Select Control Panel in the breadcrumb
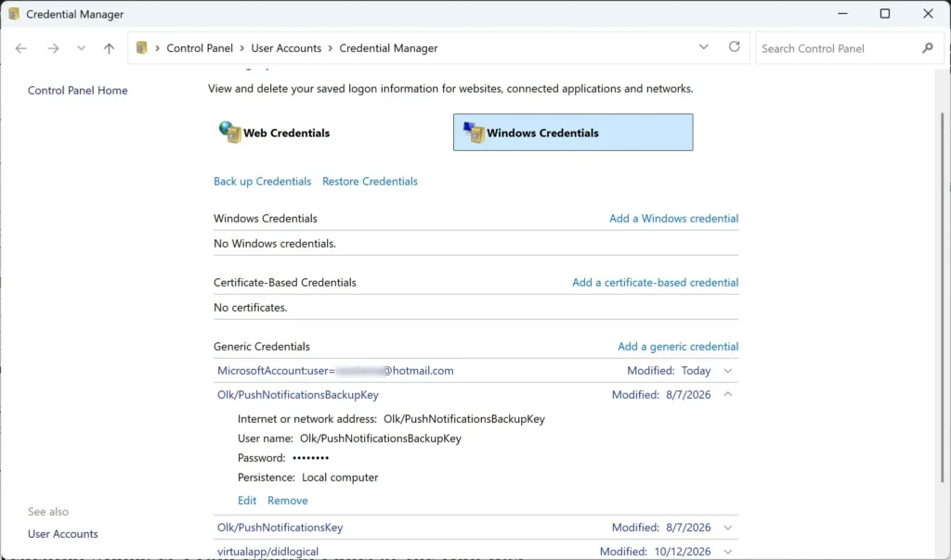951x560 pixels. (200, 48)
